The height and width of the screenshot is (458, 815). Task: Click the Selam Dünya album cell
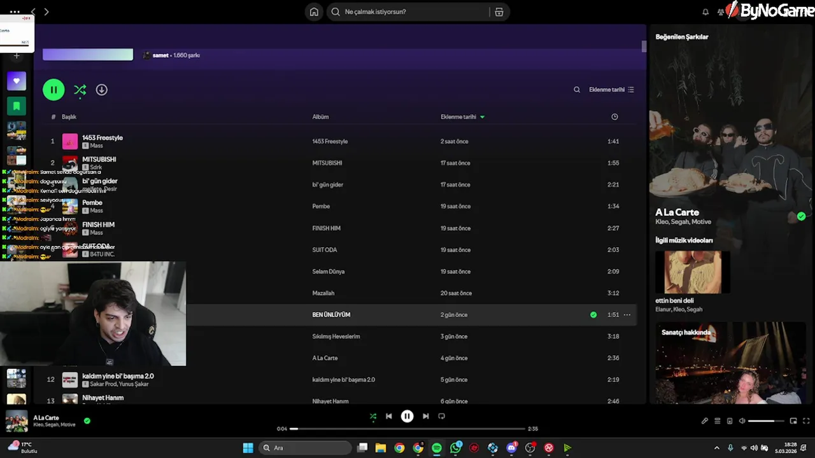click(x=328, y=271)
